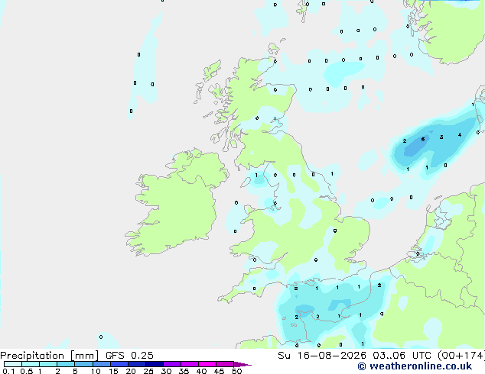The image size is (485, 374).
Task: Click the '45' legend scale label
Action: coord(219,371)
